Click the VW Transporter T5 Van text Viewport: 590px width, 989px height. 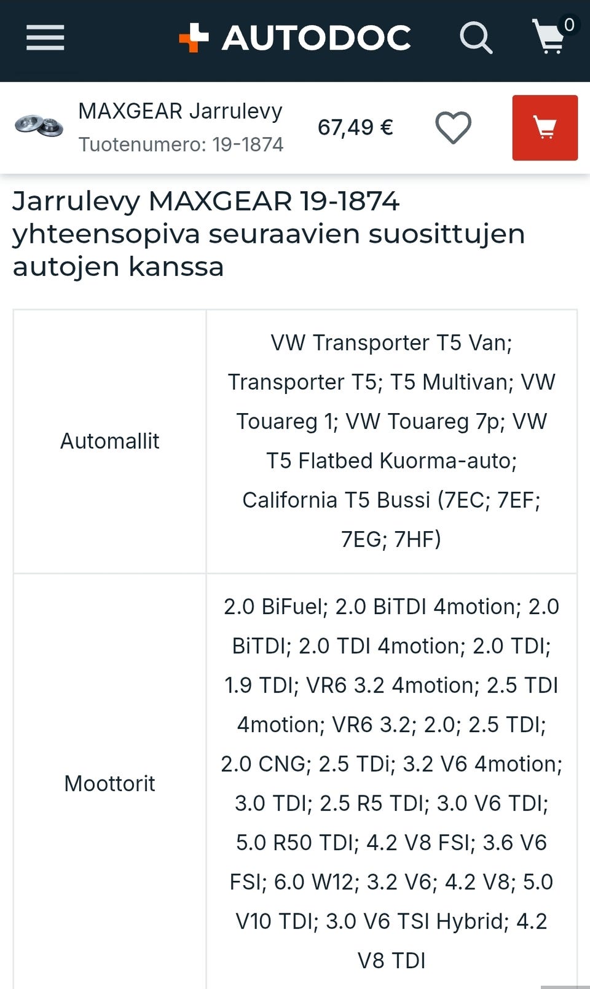pyautogui.click(x=391, y=342)
